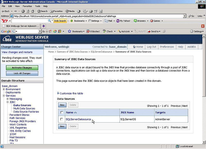The image size is (206, 149).
Task: Click View changes and restarts link
Action: 17,52
